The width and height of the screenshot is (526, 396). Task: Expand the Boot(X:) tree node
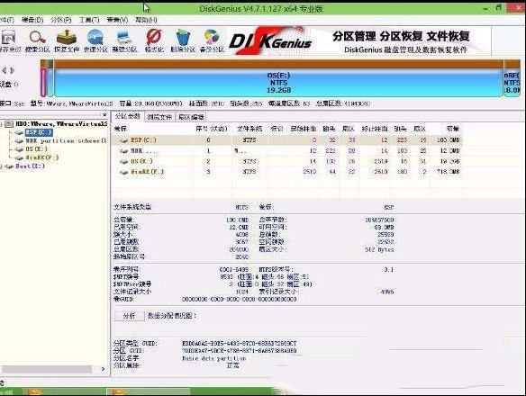click(2, 166)
